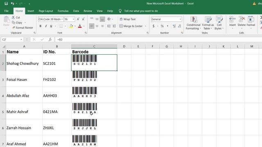Screen dimensions: 262x147
Task: Apply the yellow Fill Color bucket
Action: click(x=71, y=26)
